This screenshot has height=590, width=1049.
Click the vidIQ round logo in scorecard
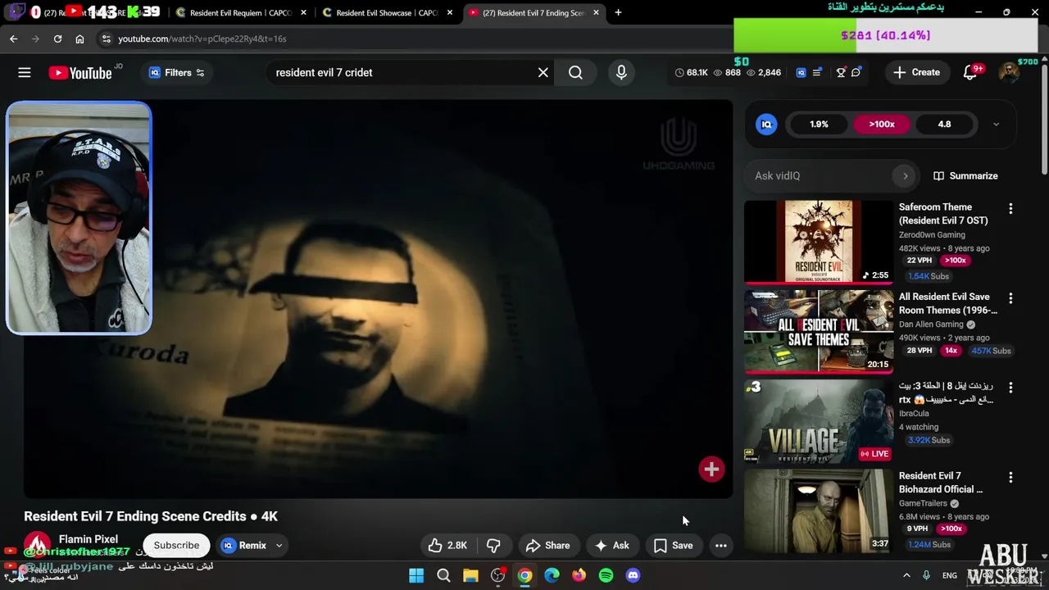pos(766,125)
